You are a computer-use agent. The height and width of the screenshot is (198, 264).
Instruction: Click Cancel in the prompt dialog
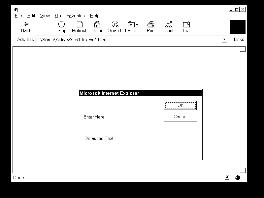180,117
